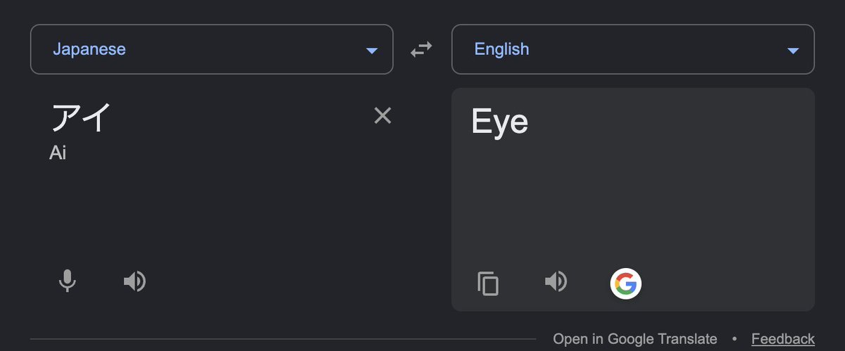The width and height of the screenshot is (845, 351).
Task: Open the English target language dropdown
Action: tap(633, 49)
